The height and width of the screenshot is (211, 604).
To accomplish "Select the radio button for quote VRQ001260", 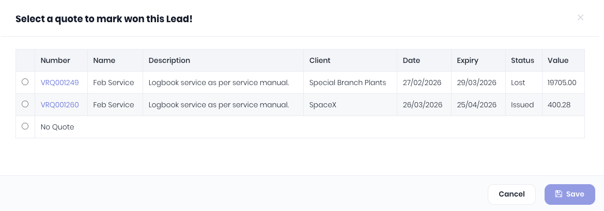I will tap(25, 104).
